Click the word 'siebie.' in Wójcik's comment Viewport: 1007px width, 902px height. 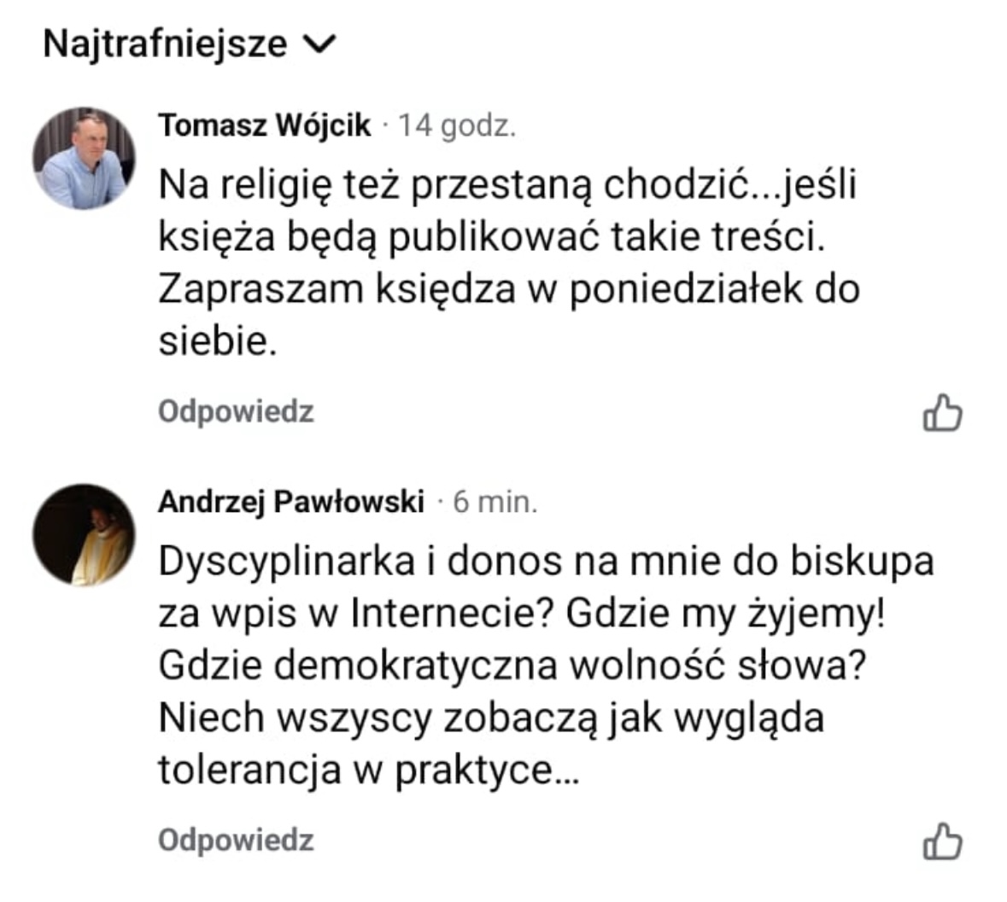(x=218, y=342)
